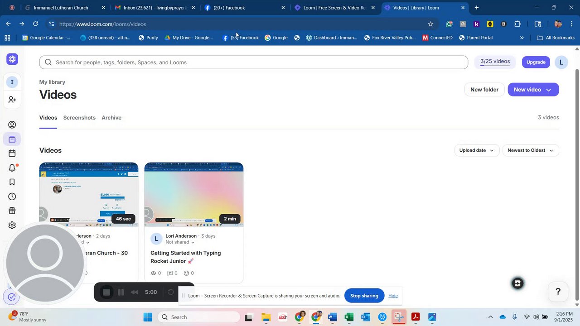Open the Typing Rocket Junior video thumbnail
Screen dimensions: 580x326
tap(194, 195)
